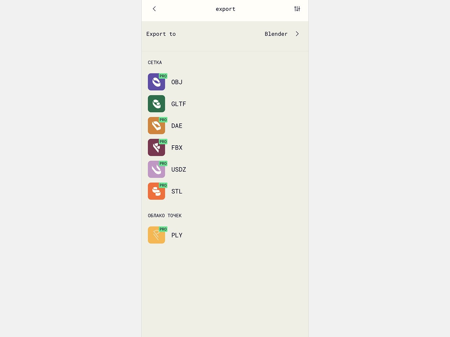
Task: Expand the Blender chevron arrow
Action: click(297, 34)
